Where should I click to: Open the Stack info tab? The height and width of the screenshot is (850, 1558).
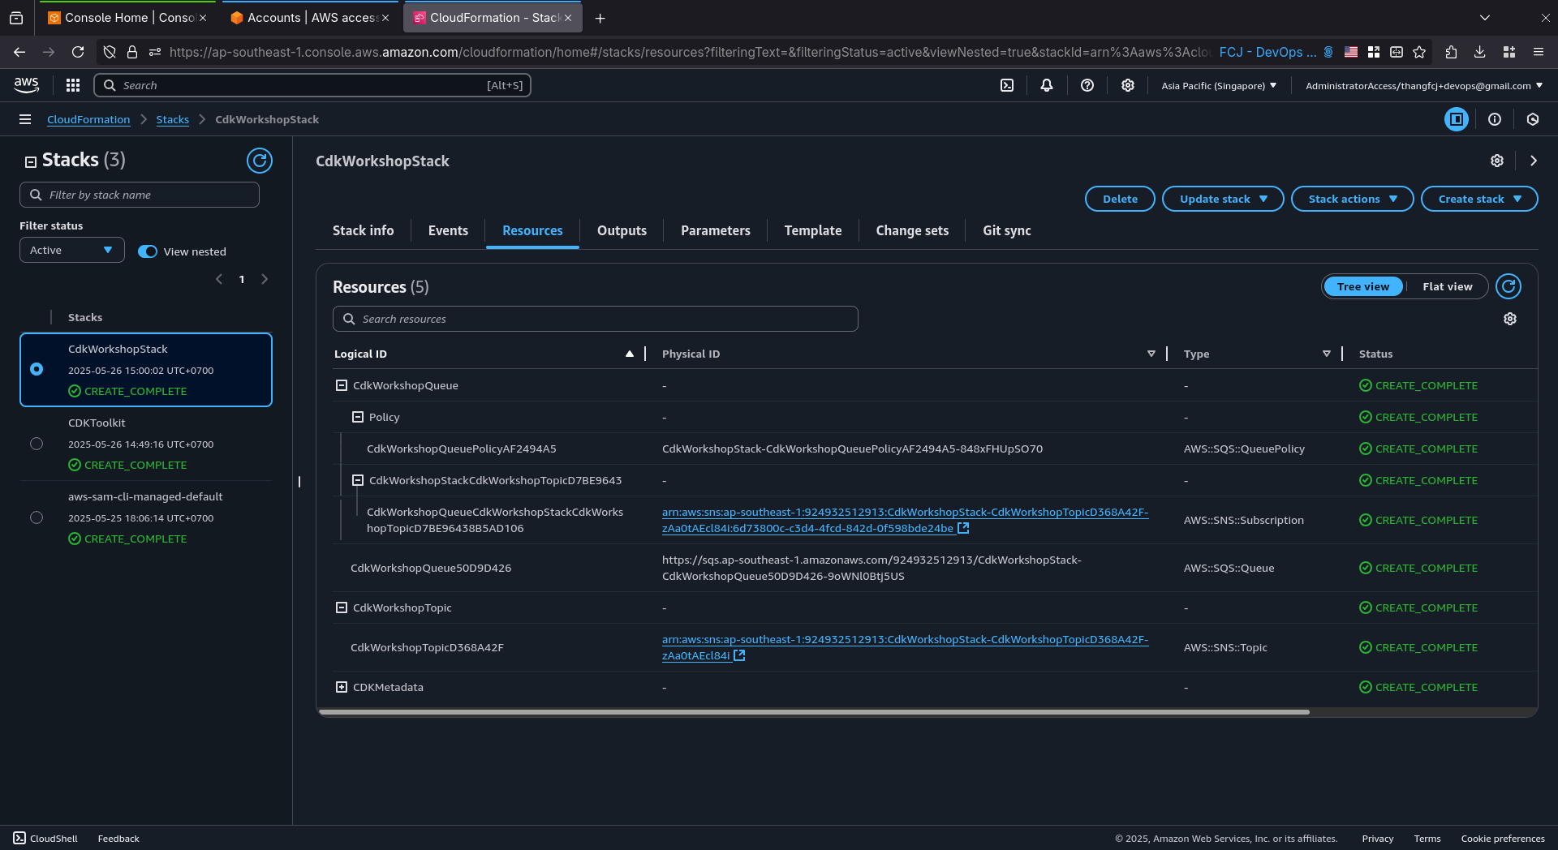pyautogui.click(x=363, y=230)
